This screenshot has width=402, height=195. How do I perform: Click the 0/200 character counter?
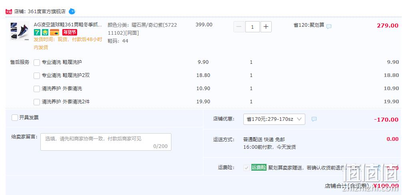point(161,146)
